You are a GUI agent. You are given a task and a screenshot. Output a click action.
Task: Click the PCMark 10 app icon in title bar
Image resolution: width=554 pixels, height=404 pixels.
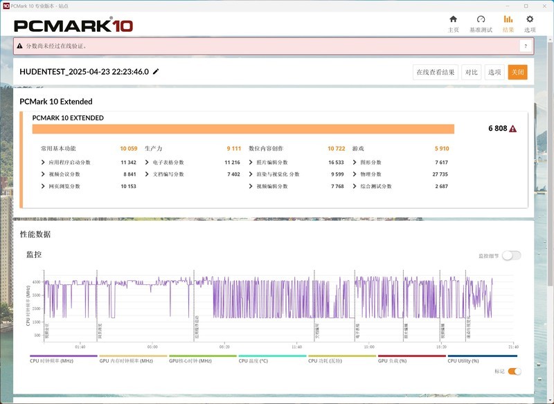[x=6, y=6]
